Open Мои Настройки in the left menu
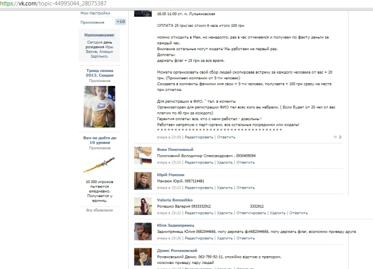This screenshot has width=373, height=269. [95, 13]
